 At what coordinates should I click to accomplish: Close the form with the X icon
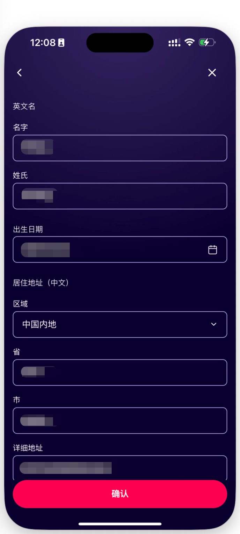tap(212, 73)
